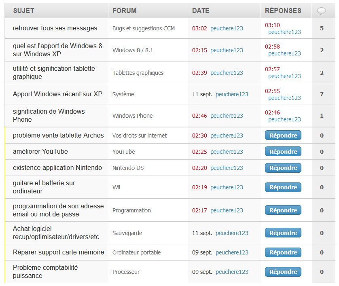Screen dimensions: 339x286
Task: Open topic about Windows 8 sur Windows XP
Action: pyautogui.click(x=57, y=50)
